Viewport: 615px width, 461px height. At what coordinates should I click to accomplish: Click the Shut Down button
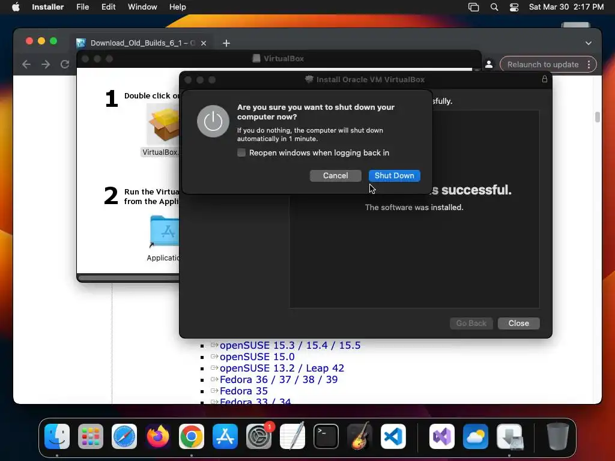pos(394,176)
